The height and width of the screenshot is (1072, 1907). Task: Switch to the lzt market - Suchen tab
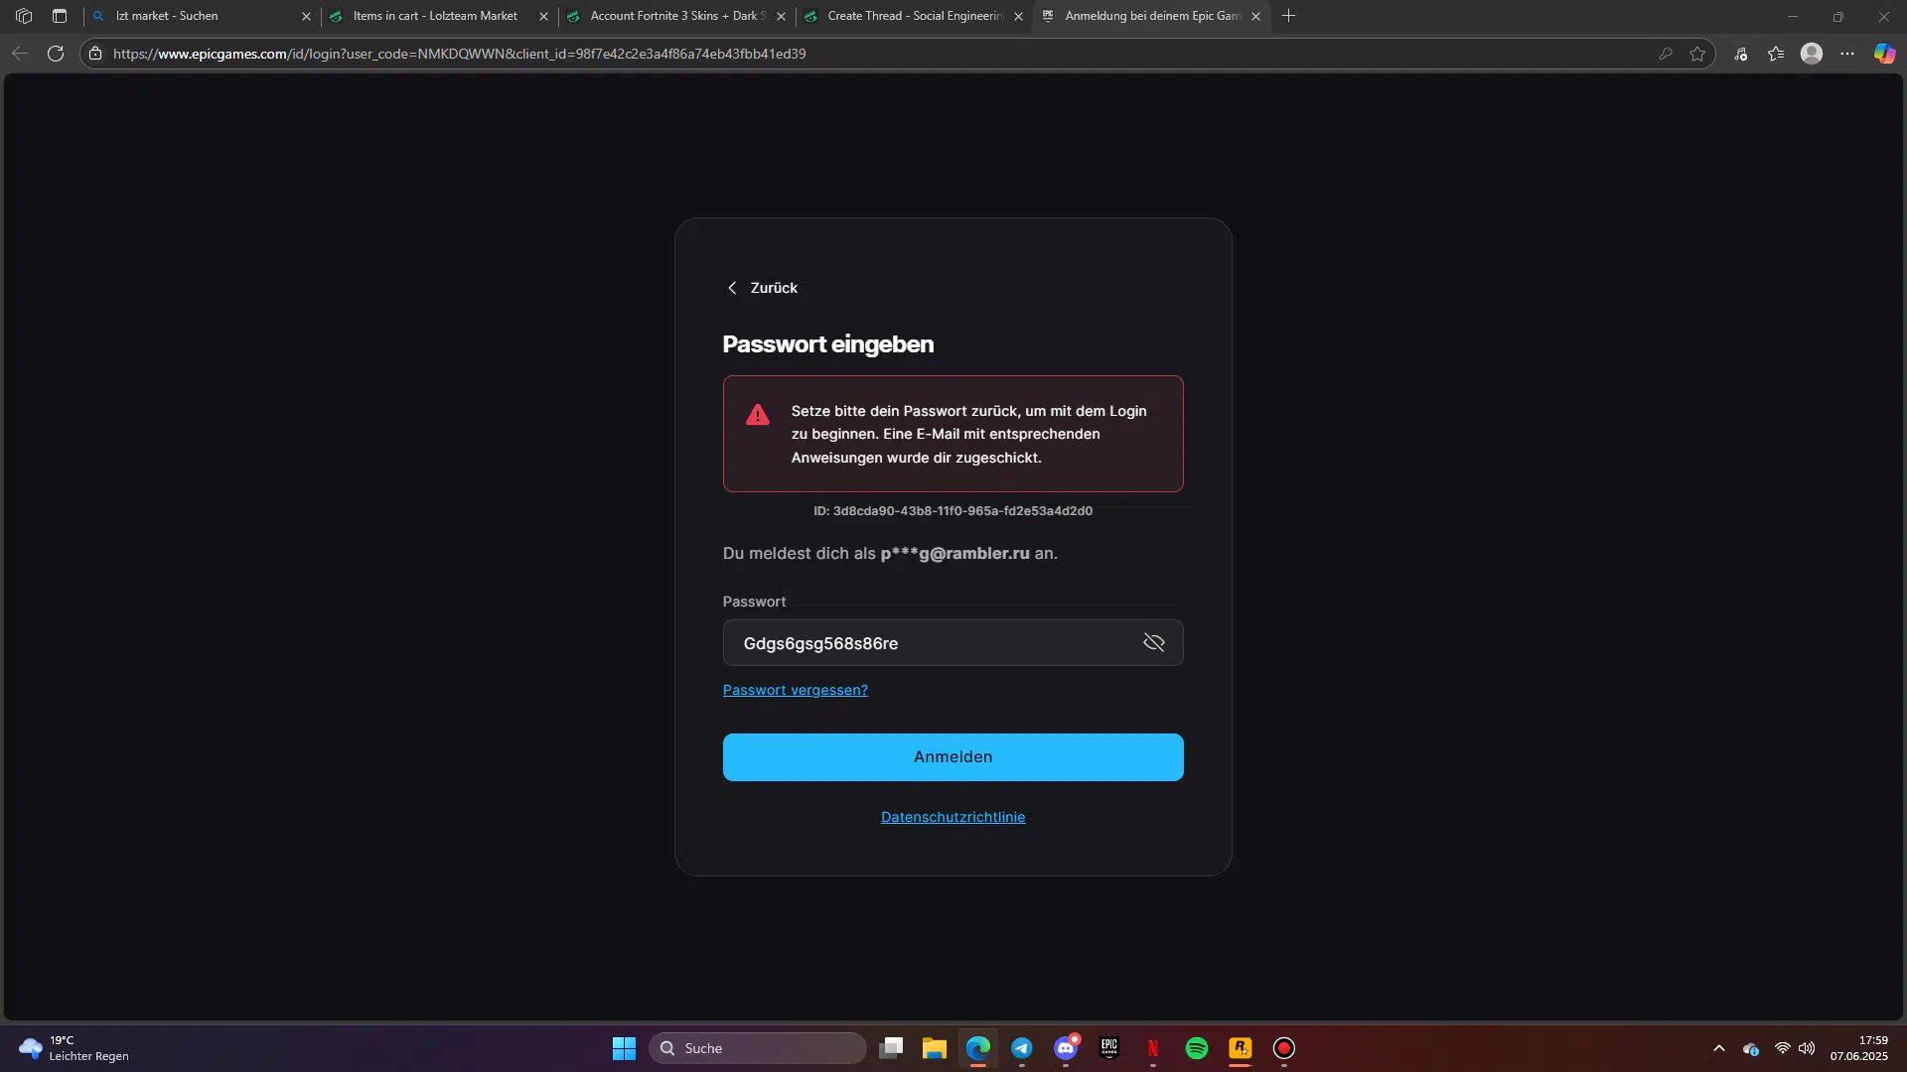pyautogui.click(x=199, y=16)
